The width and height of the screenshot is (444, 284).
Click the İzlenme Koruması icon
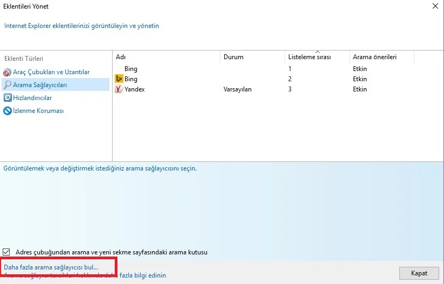pos(7,111)
